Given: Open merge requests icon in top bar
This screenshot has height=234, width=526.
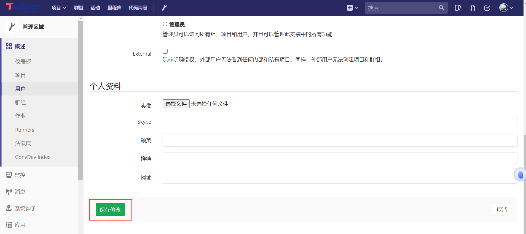Looking at the screenshot, I should [473, 8].
